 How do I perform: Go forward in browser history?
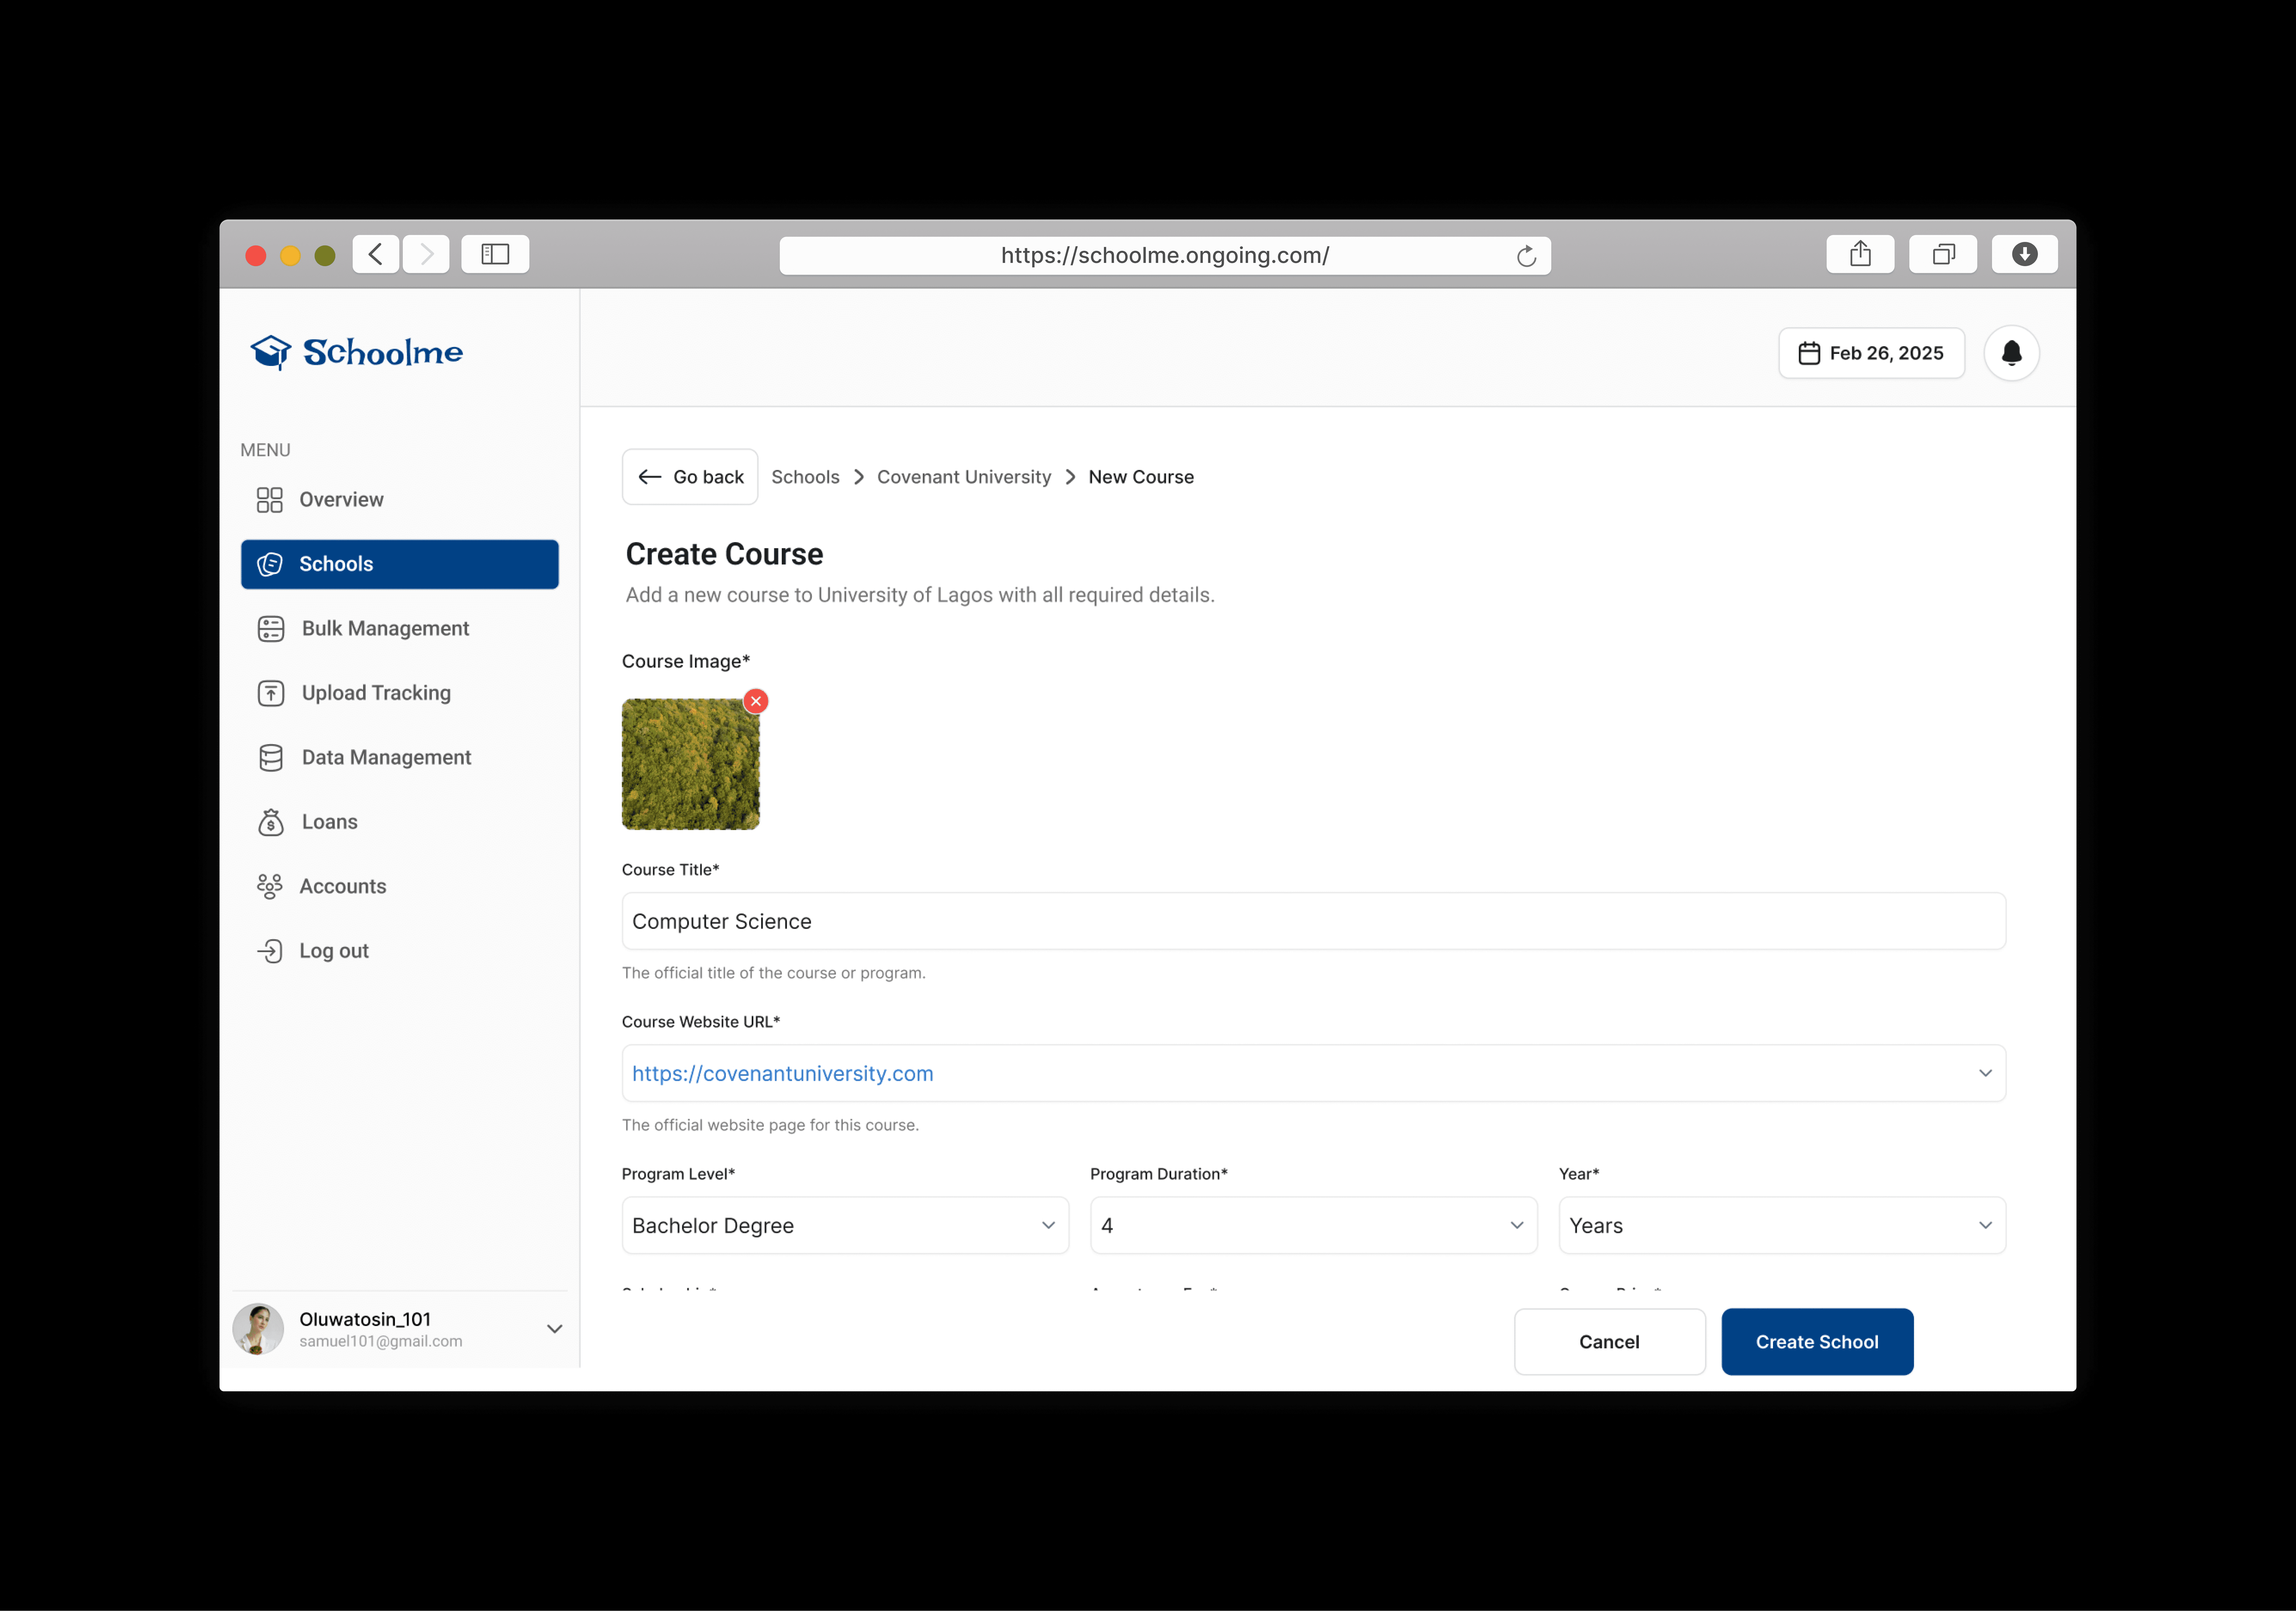pos(426,254)
